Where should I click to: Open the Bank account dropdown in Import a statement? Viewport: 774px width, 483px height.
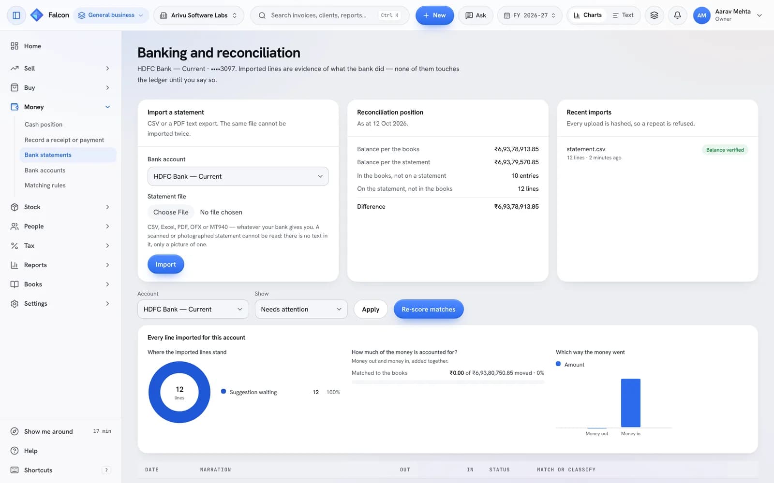pos(238,176)
